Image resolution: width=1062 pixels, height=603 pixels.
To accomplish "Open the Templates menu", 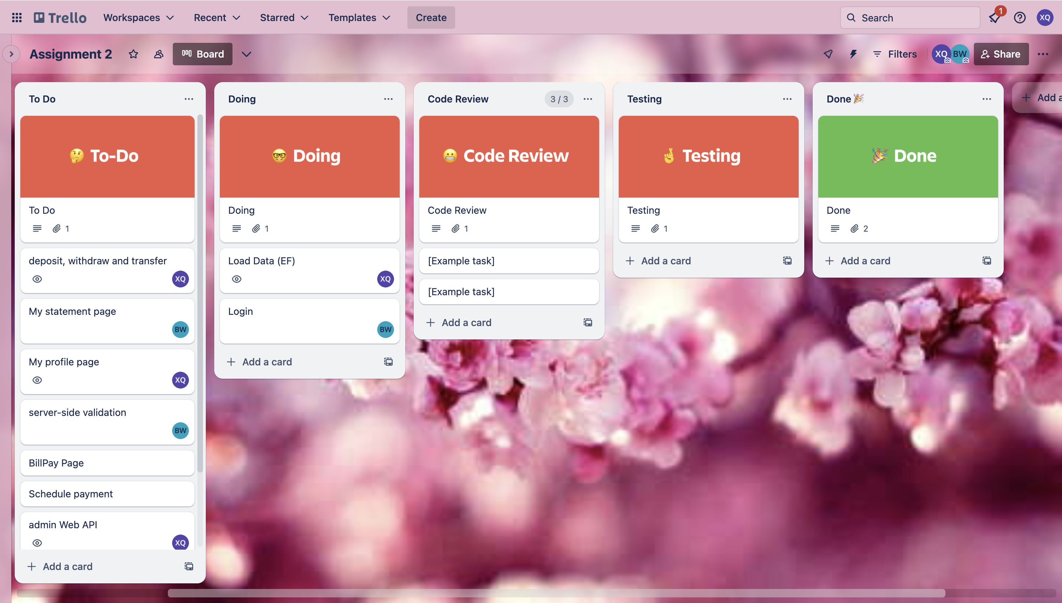I will point(359,18).
